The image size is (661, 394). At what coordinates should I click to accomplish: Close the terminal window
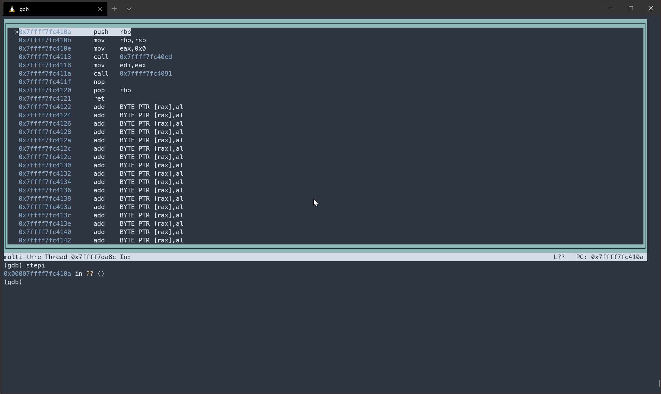tap(651, 8)
